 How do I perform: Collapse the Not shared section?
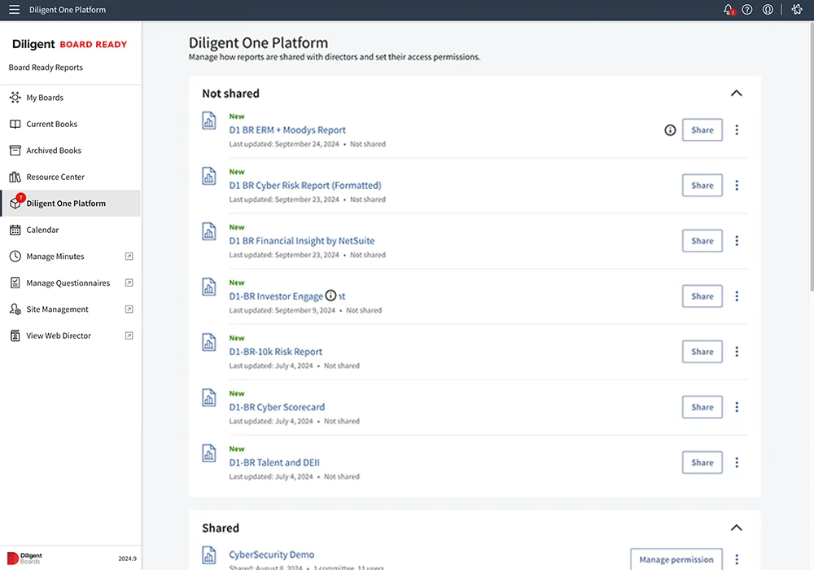click(737, 93)
